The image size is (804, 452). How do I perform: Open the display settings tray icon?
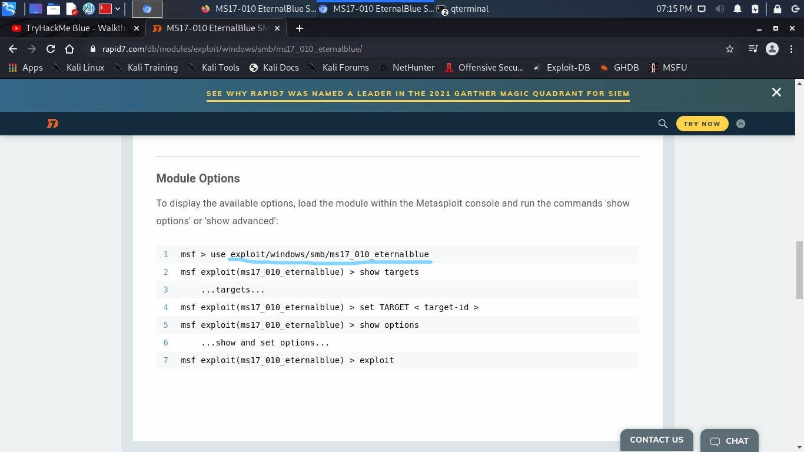click(x=702, y=9)
